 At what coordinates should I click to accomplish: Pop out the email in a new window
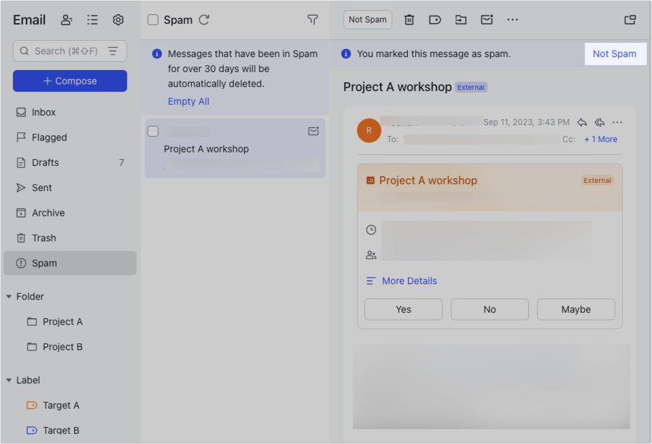[x=630, y=20]
